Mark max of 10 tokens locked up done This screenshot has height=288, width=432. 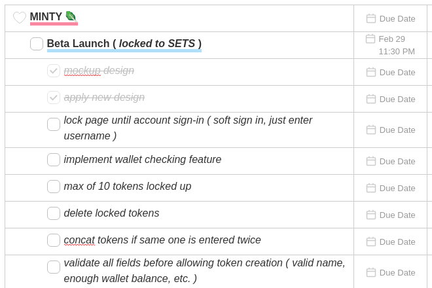pyautogui.click(x=54, y=187)
